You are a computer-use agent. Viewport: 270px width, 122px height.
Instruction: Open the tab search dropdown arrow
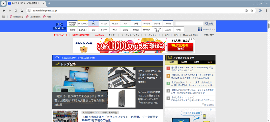pyautogui.click(x=3, y=3)
